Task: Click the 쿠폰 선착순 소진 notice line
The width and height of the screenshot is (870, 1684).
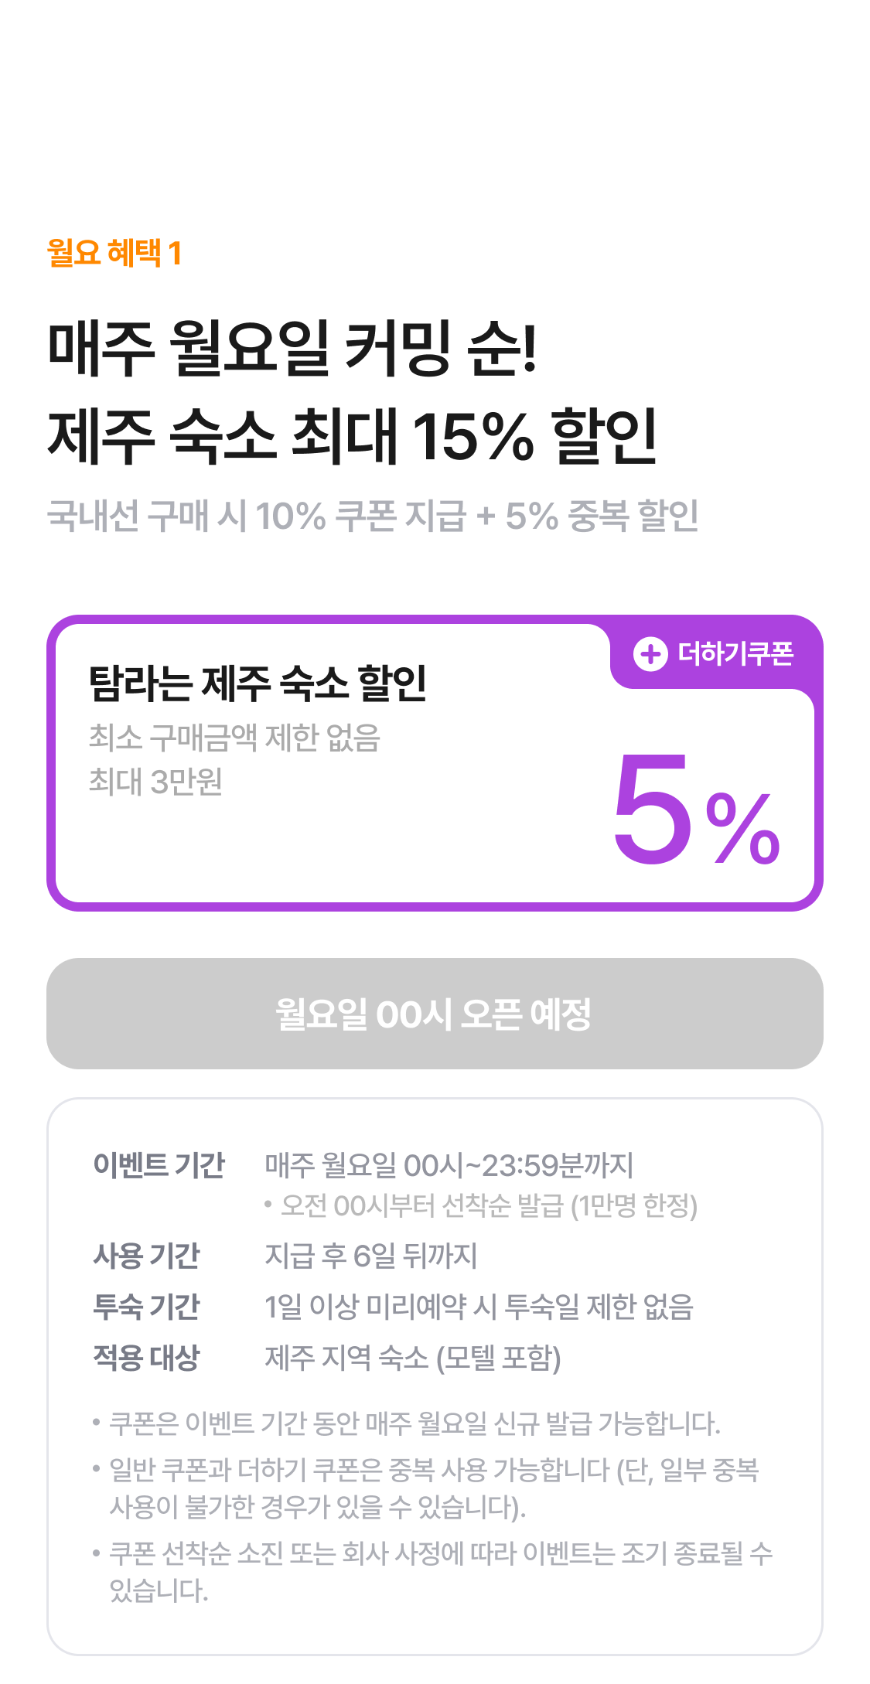Action: pos(440,1553)
